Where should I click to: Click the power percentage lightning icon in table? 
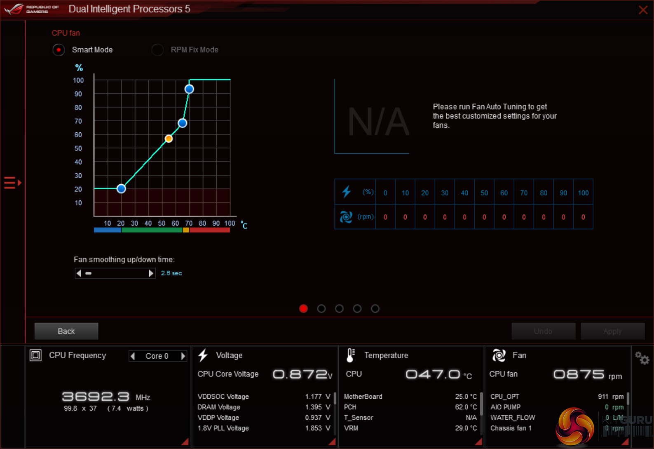pyautogui.click(x=347, y=192)
